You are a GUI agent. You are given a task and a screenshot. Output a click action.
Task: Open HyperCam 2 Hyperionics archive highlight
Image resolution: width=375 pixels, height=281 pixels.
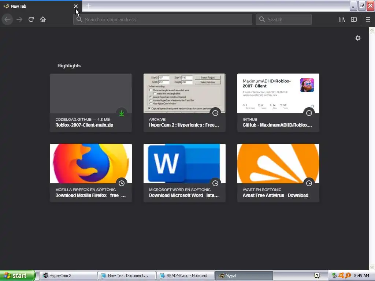coord(185,103)
